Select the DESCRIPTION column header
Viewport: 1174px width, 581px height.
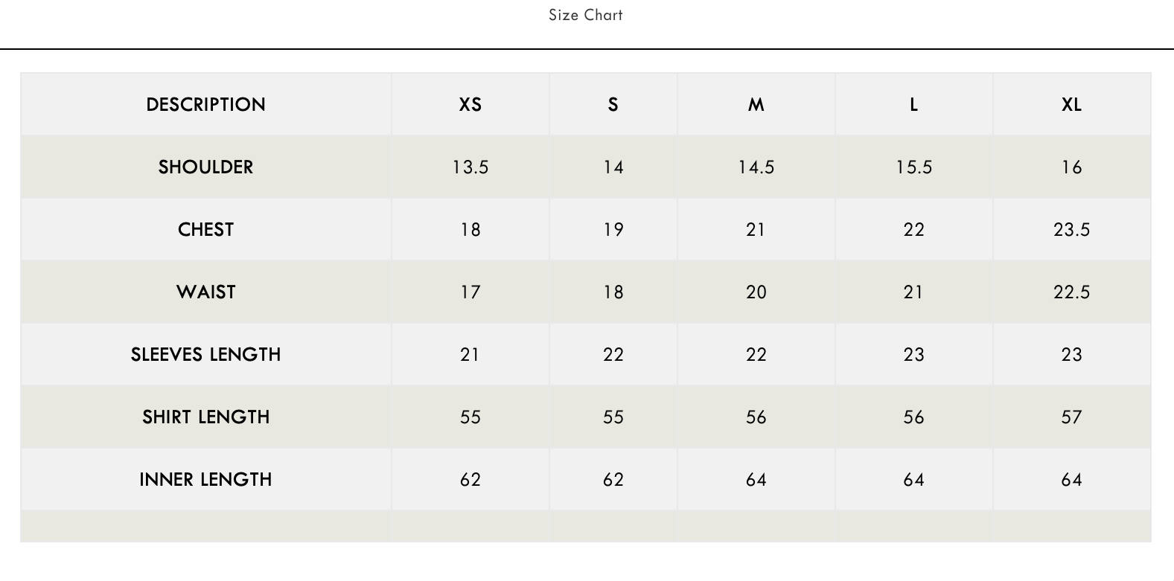[205, 104]
